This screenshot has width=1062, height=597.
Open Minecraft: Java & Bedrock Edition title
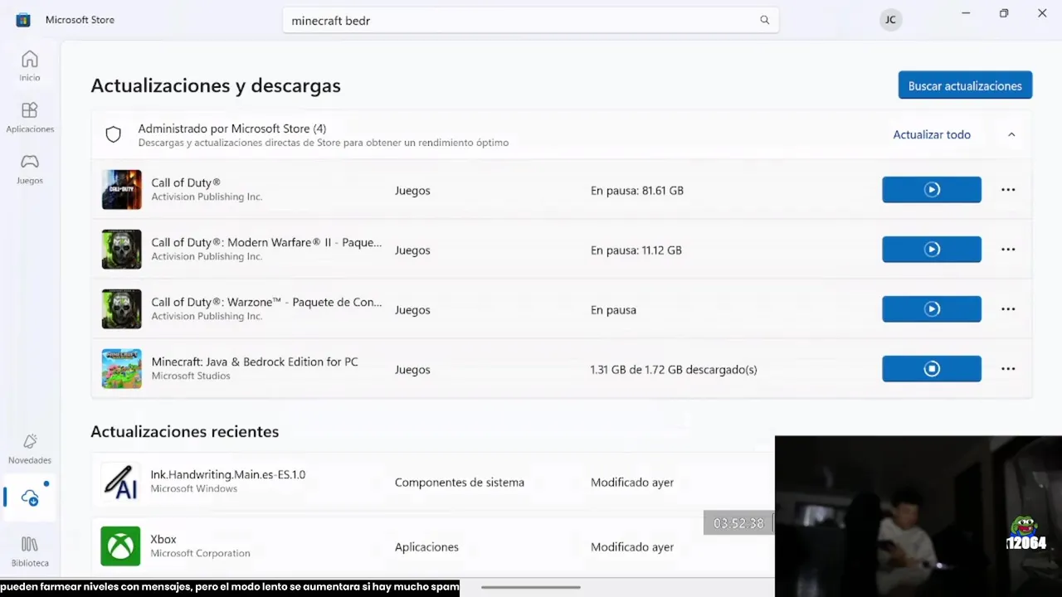[255, 362]
